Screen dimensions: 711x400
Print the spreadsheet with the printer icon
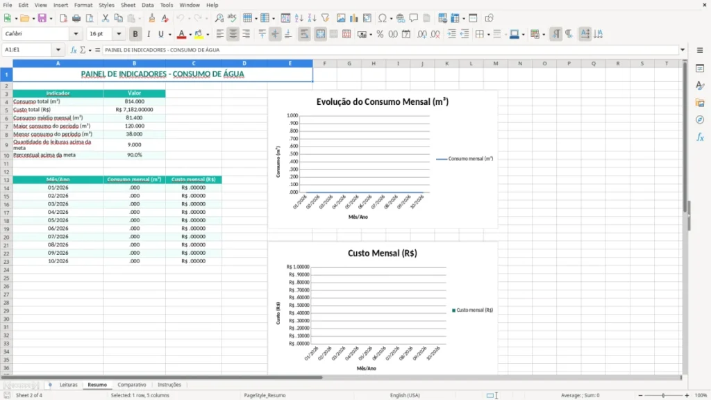[x=76, y=18]
